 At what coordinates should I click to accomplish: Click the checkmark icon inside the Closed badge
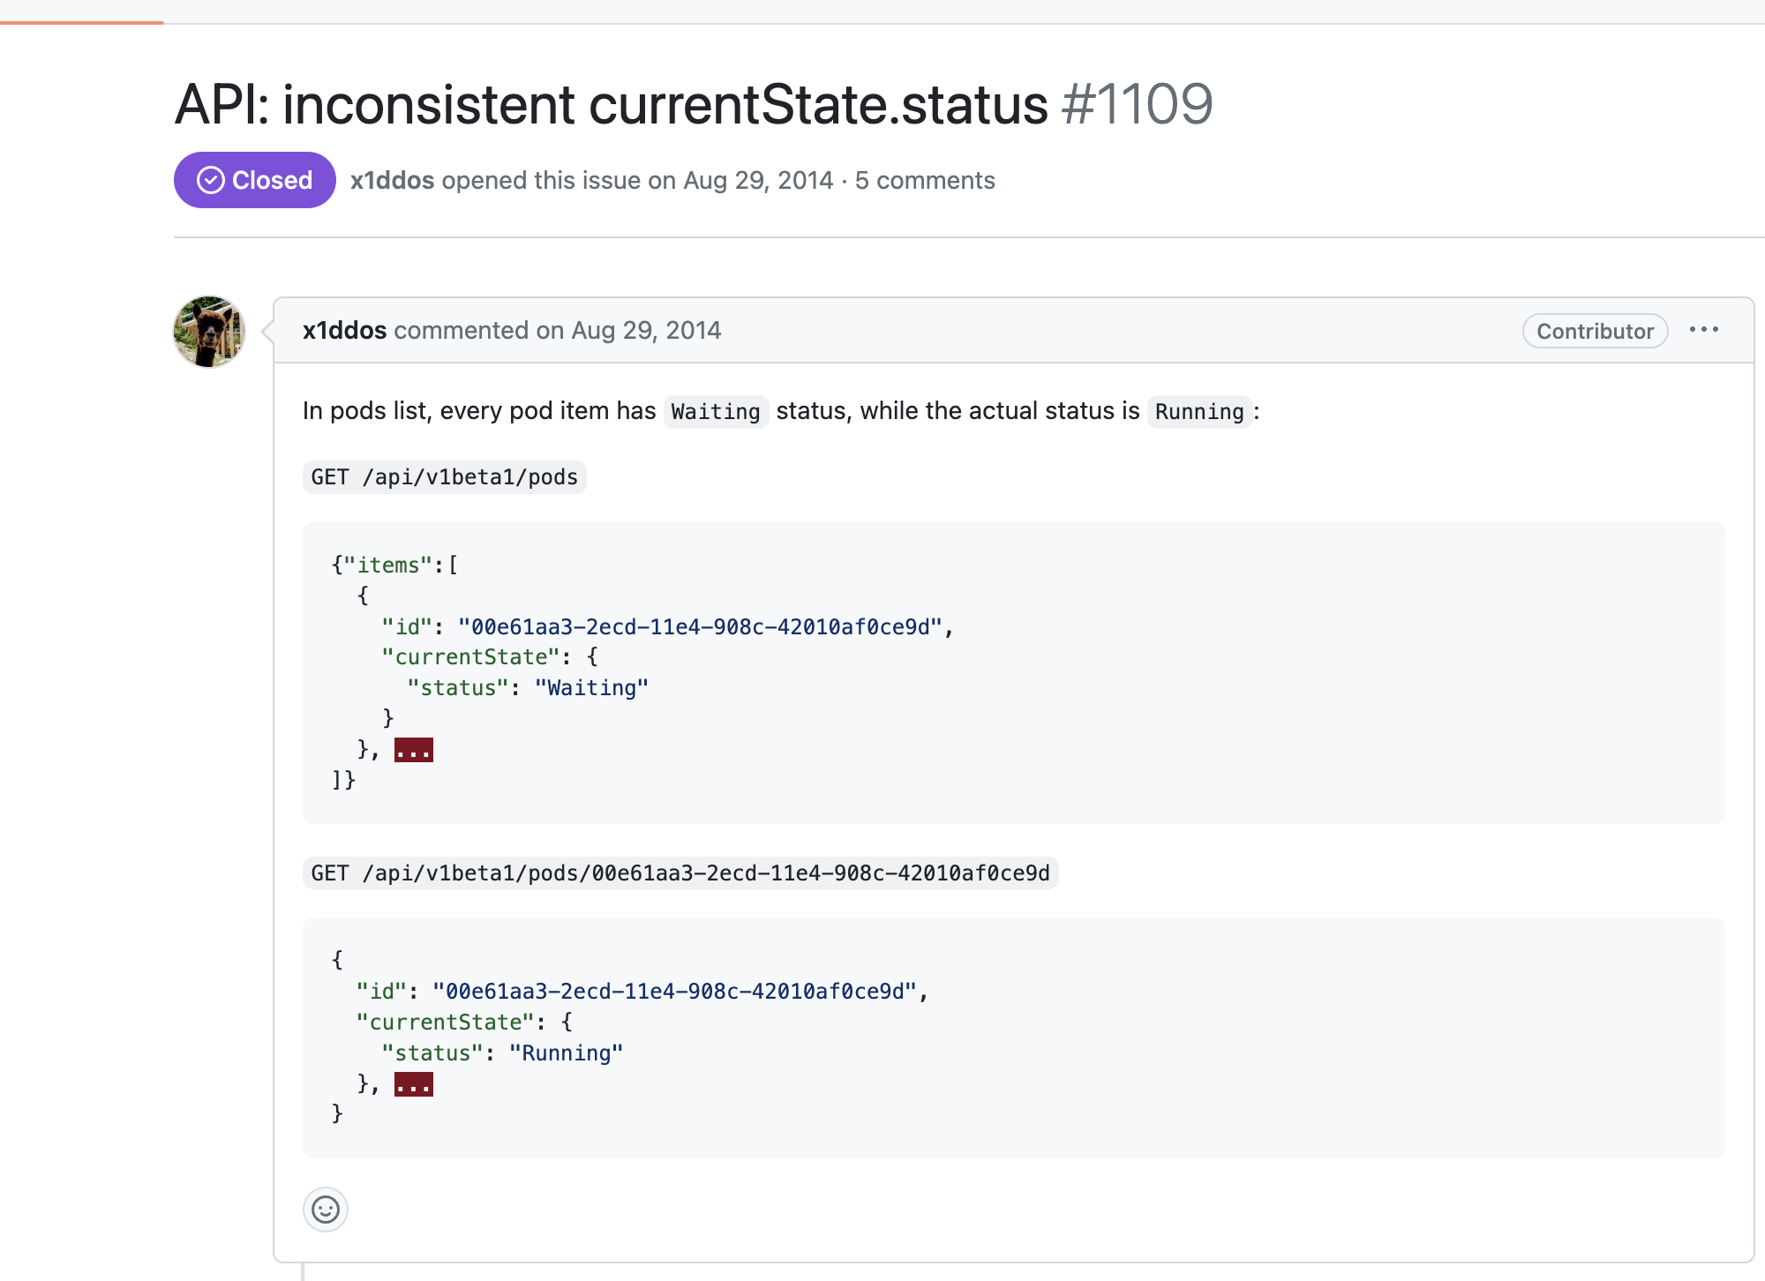pos(210,180)
